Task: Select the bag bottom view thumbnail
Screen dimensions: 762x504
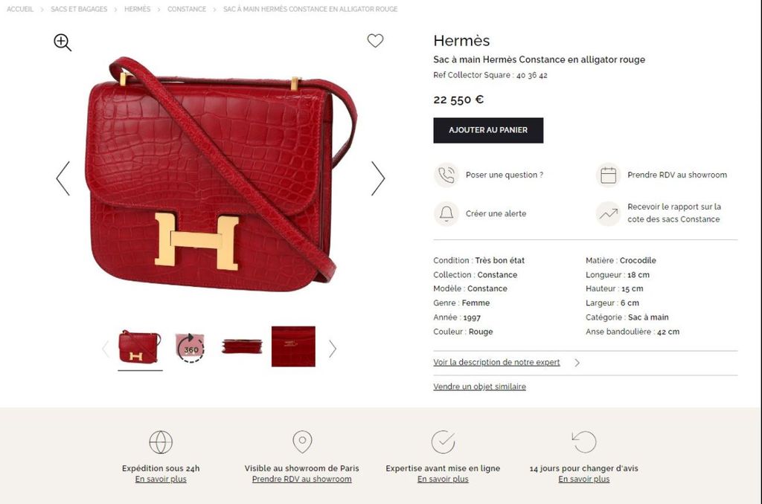Action: point(242,346)
